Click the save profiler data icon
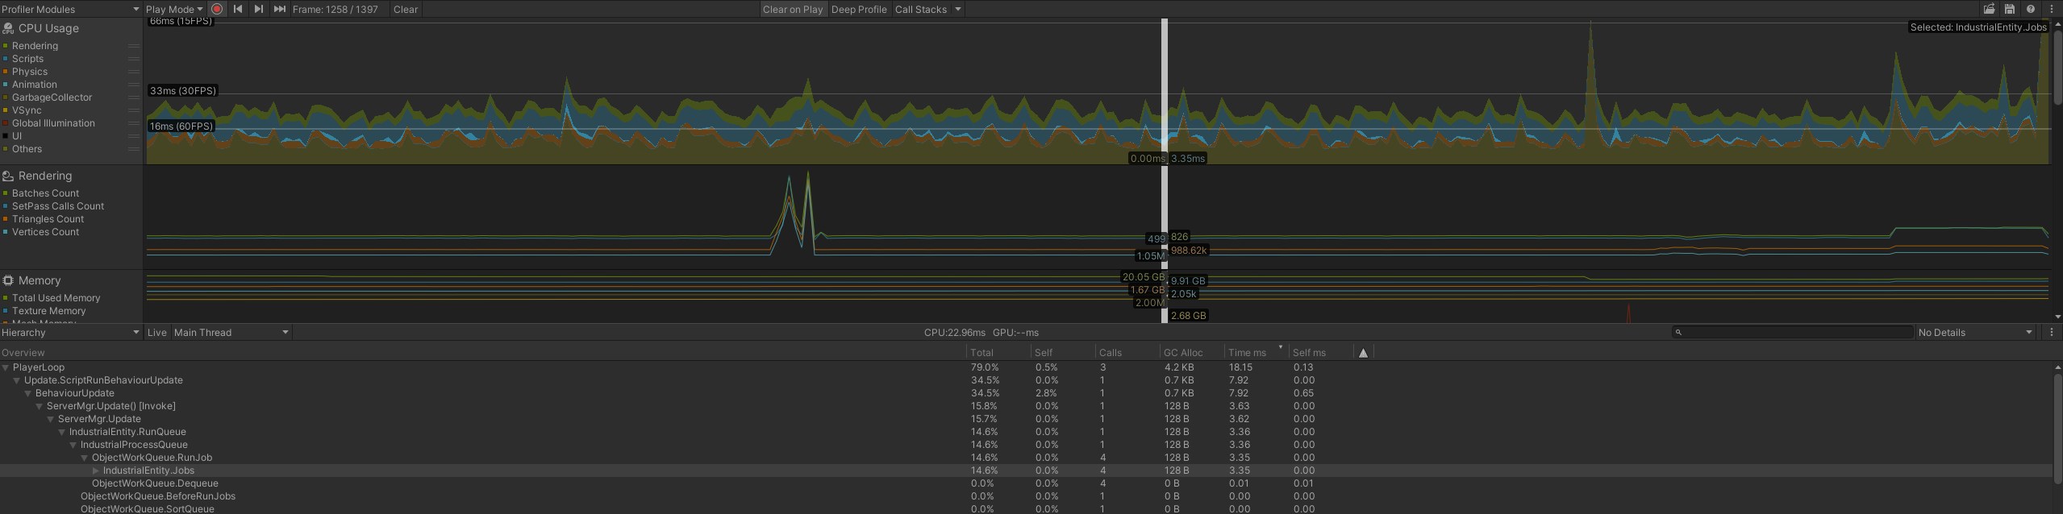 pos(2010,9)
